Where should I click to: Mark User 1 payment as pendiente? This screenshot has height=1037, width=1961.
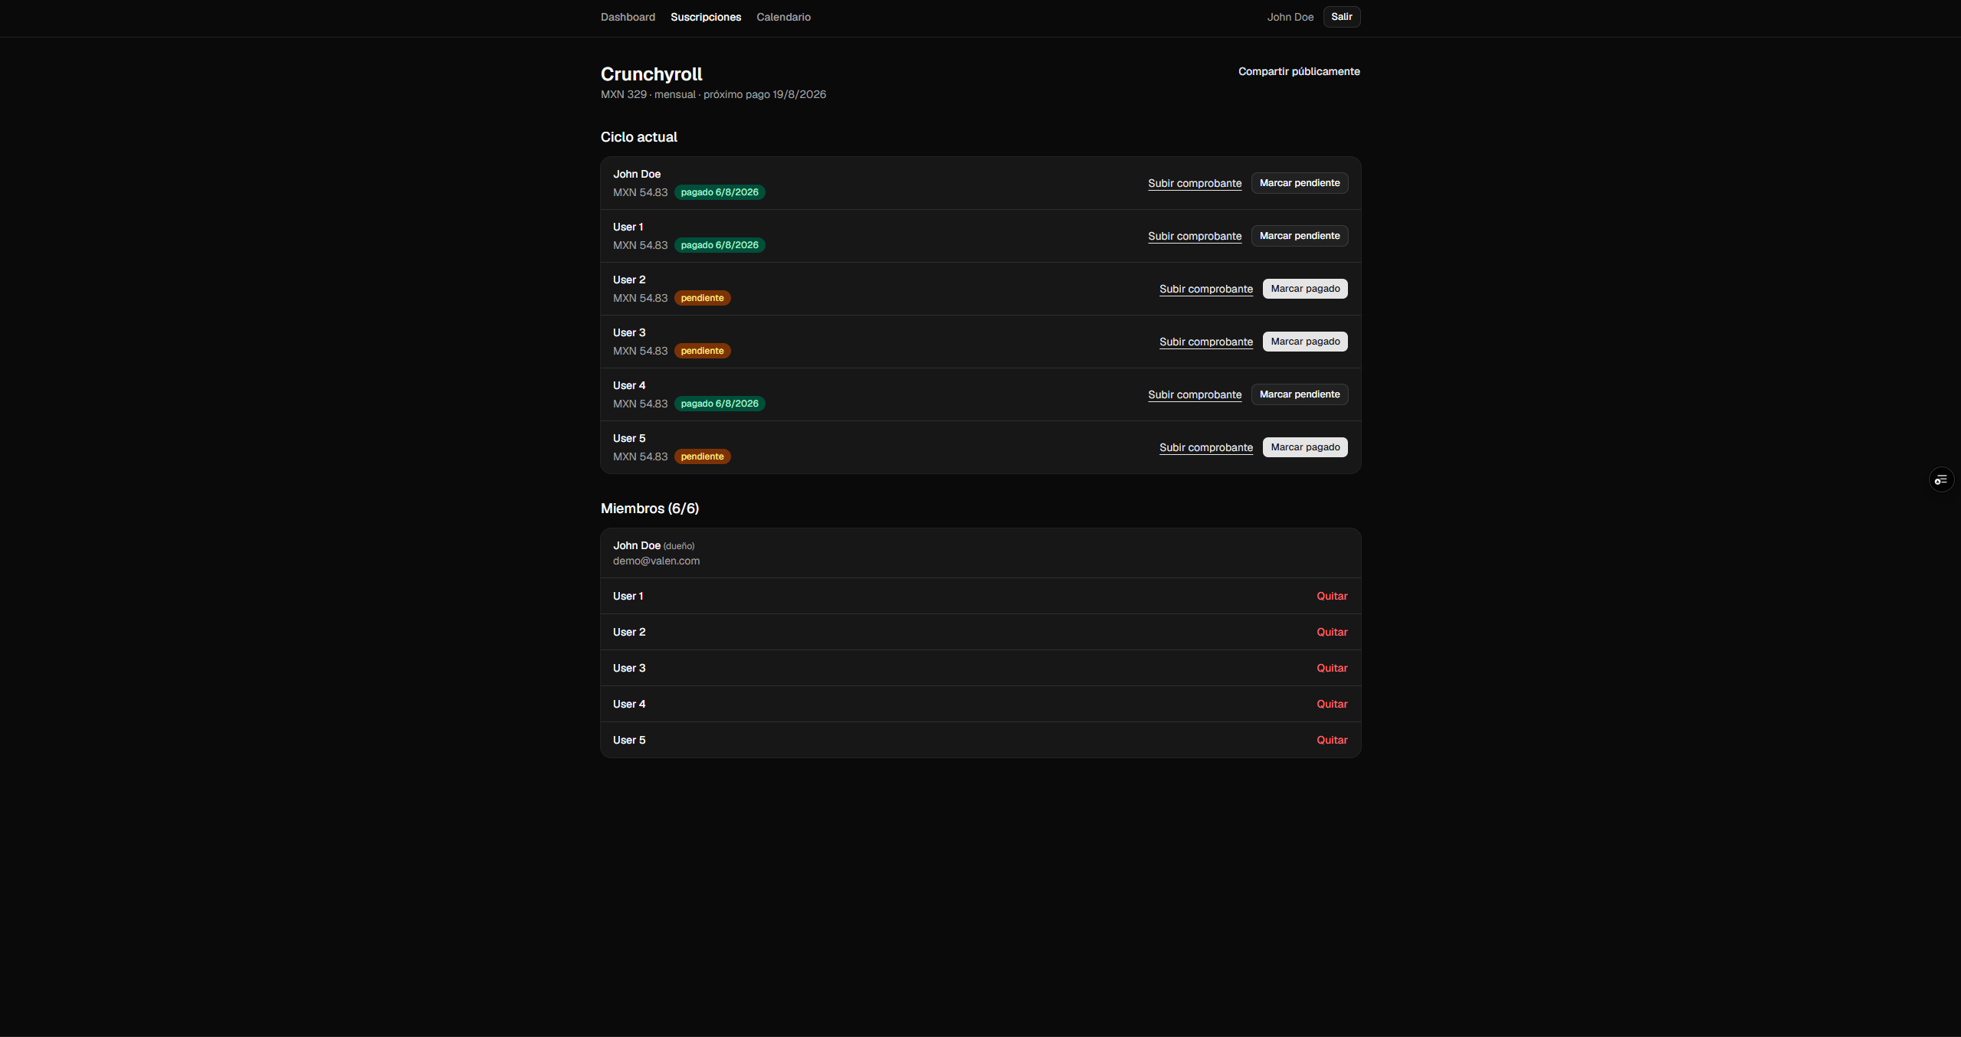tap(1300, 236)
